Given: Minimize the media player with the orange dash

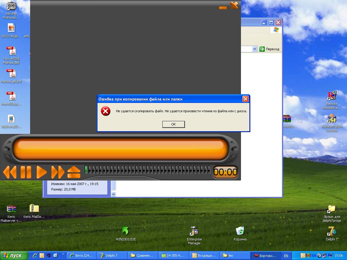Looking at the screenshot, I should click(223, 8).
